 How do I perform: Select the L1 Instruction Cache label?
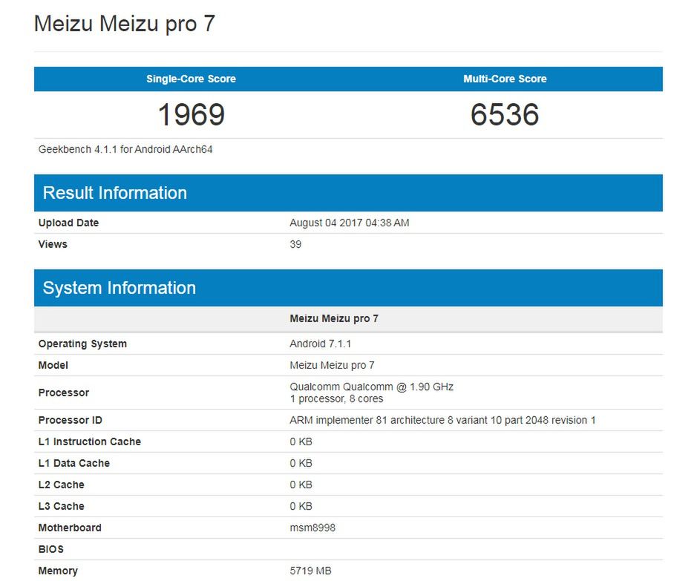[x=90, y=442]
